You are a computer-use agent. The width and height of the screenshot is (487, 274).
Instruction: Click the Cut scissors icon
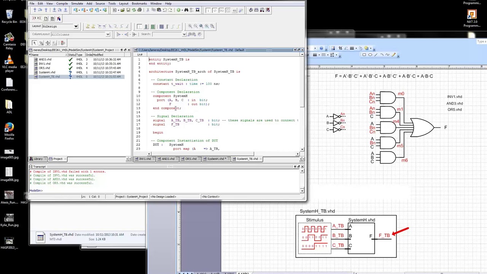pos(148,10)
